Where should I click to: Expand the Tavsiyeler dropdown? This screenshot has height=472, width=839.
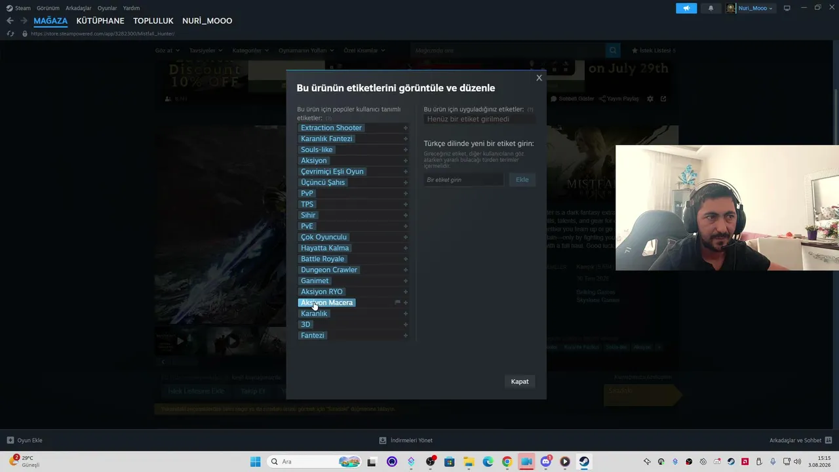coord(206,50)
